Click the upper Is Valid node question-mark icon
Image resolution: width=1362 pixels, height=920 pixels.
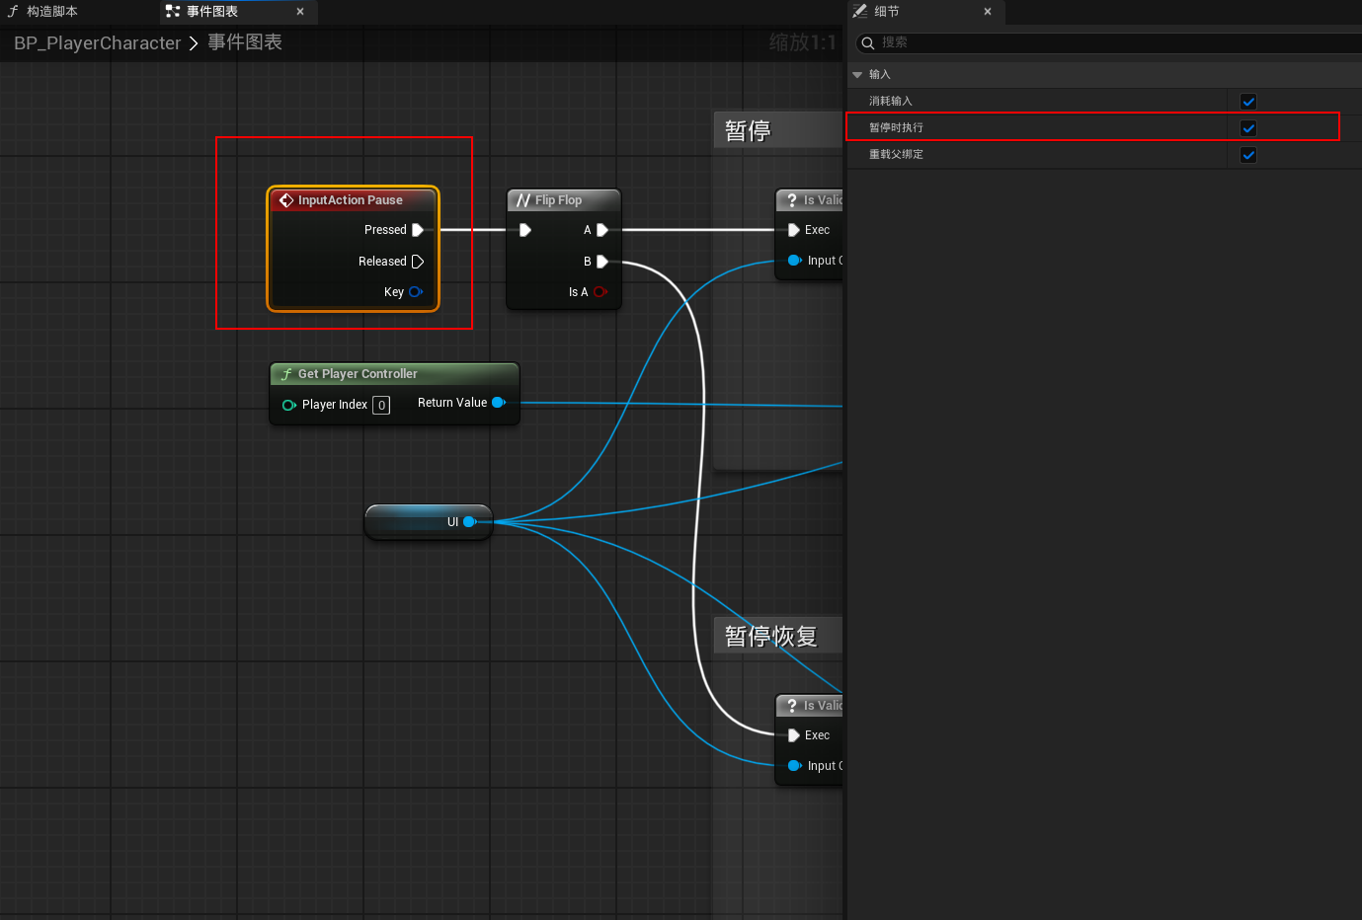tap(792, 200)
